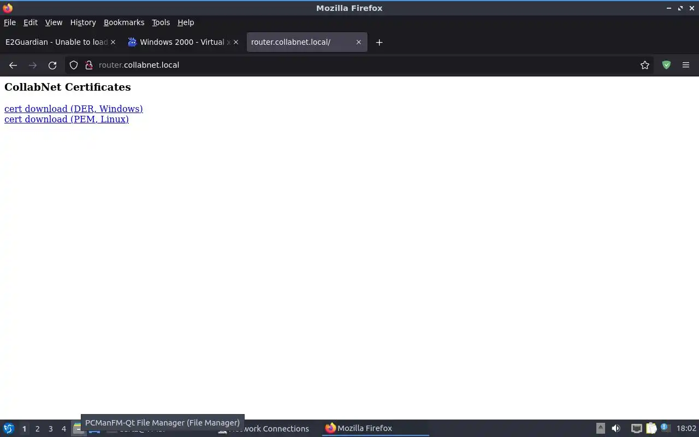Screen dimensions: 699x437
Task: Bookmark this page with the star icon
Action: (645, 65)
